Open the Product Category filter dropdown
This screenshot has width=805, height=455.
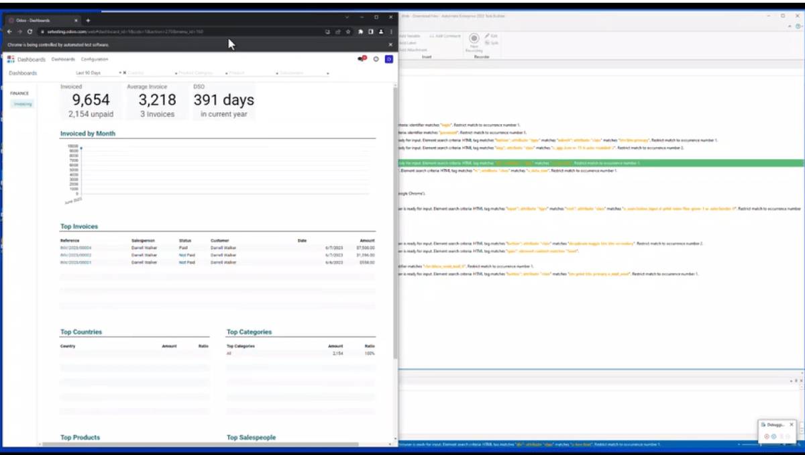pos(201,72)
